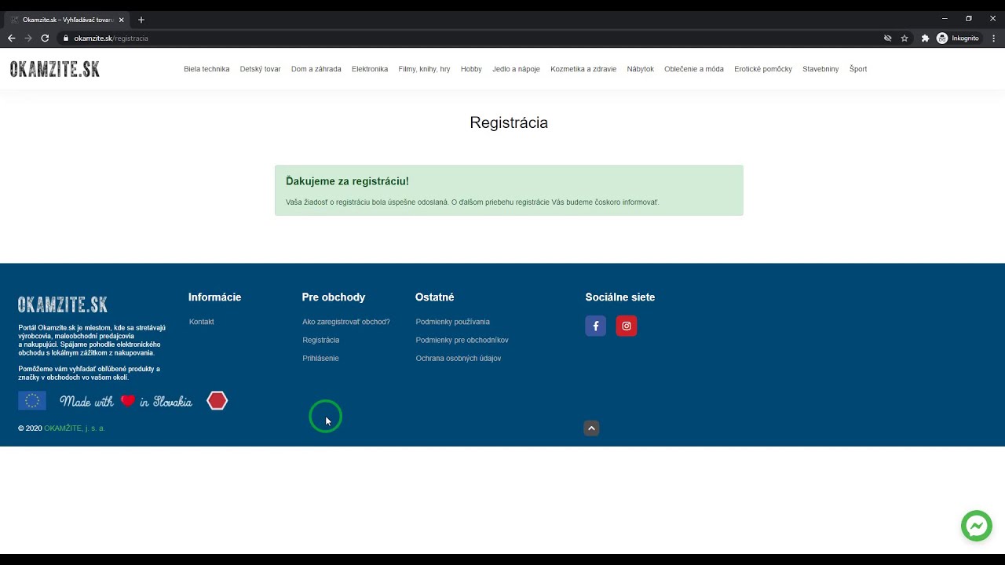
Task: Open the Detský tovar category
Action: click(261, 69)
